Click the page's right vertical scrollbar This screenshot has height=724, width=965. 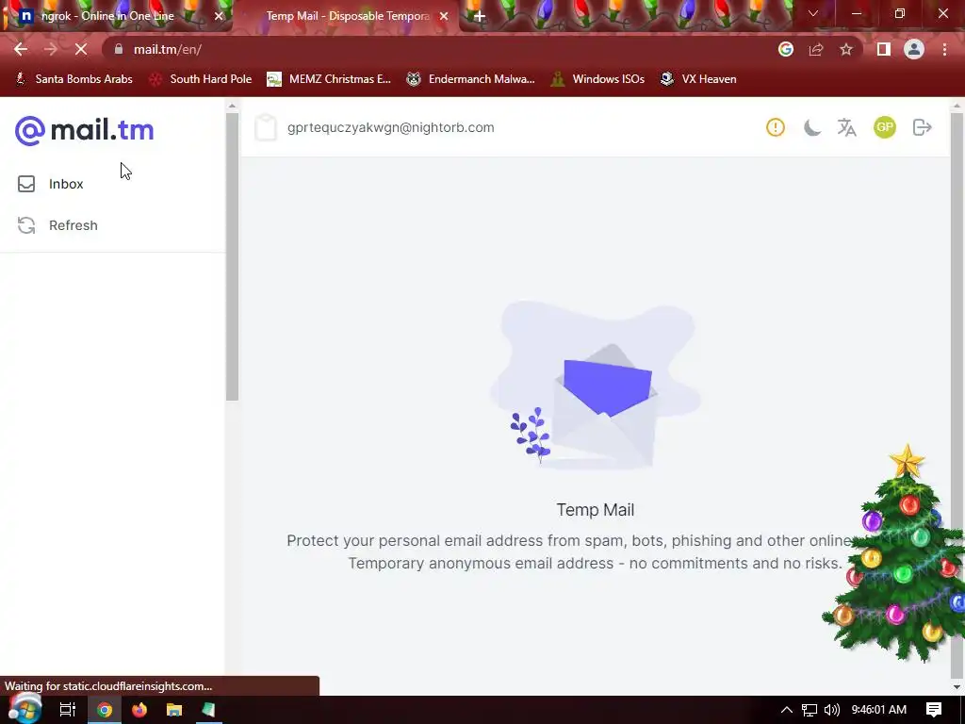pos(957,394)
